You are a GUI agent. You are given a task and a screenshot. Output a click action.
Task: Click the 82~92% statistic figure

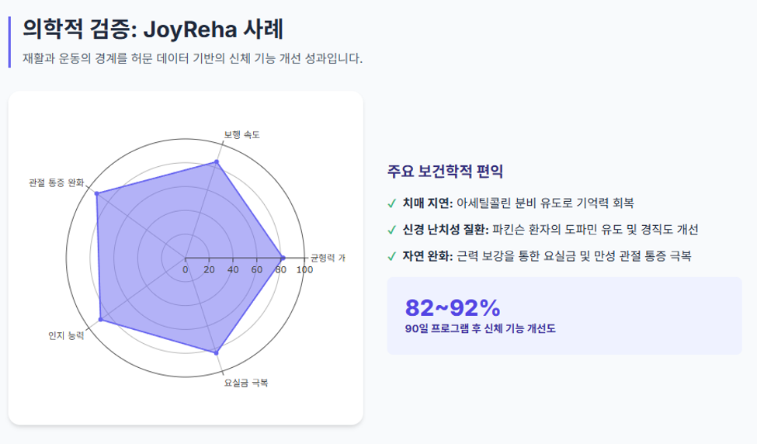453,308
